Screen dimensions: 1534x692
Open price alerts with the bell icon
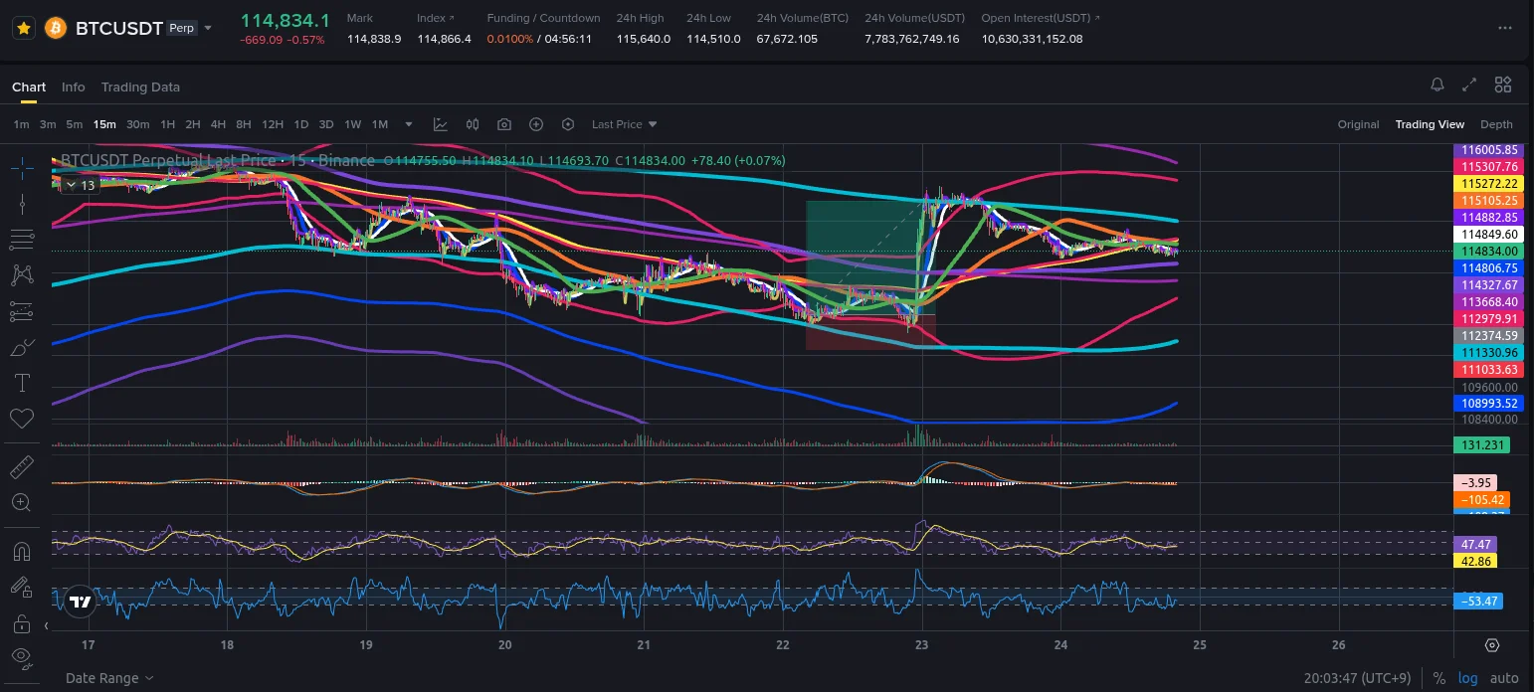click(x=1437, y=85)
